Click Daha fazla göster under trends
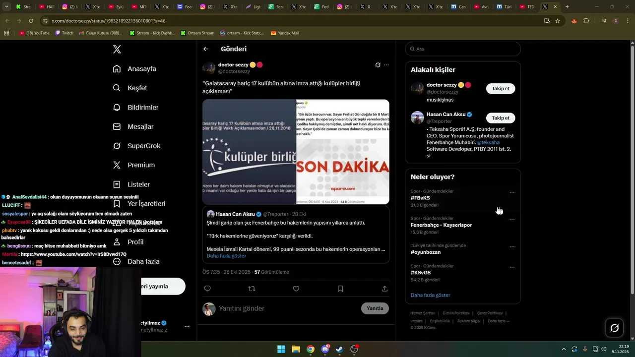This screenshot has width=635, height=357. click(x=430, y=295)
